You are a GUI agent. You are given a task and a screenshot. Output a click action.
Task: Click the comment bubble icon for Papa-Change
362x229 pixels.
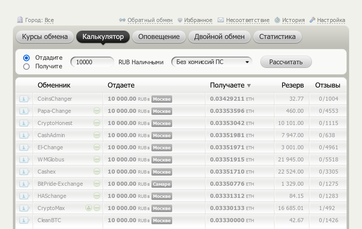click(97, 111)
